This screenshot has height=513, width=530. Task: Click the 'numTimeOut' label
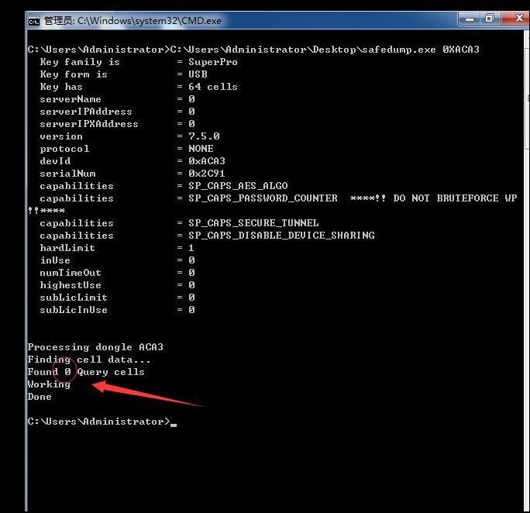tap(71, 273)
